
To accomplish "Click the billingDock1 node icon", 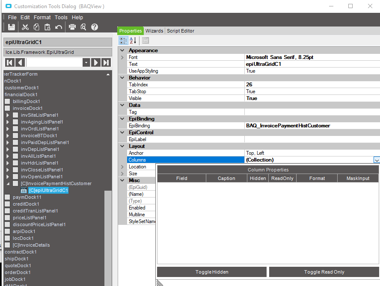I will tap(8, 101).
